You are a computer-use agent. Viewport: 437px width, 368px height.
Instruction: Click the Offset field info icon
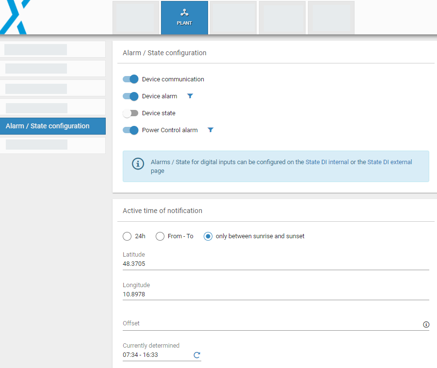pos(426,324)
